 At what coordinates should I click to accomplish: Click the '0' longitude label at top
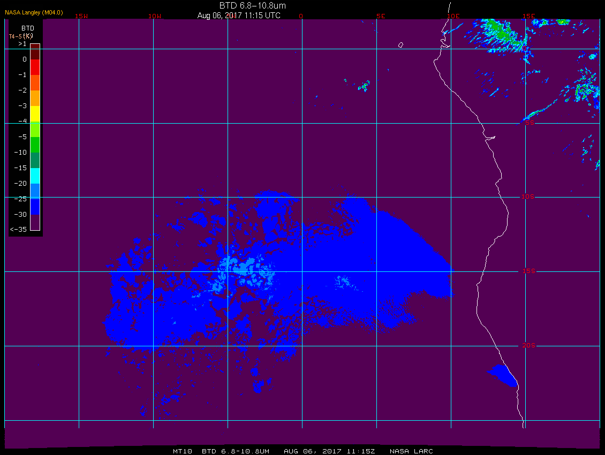coord(301,16)
